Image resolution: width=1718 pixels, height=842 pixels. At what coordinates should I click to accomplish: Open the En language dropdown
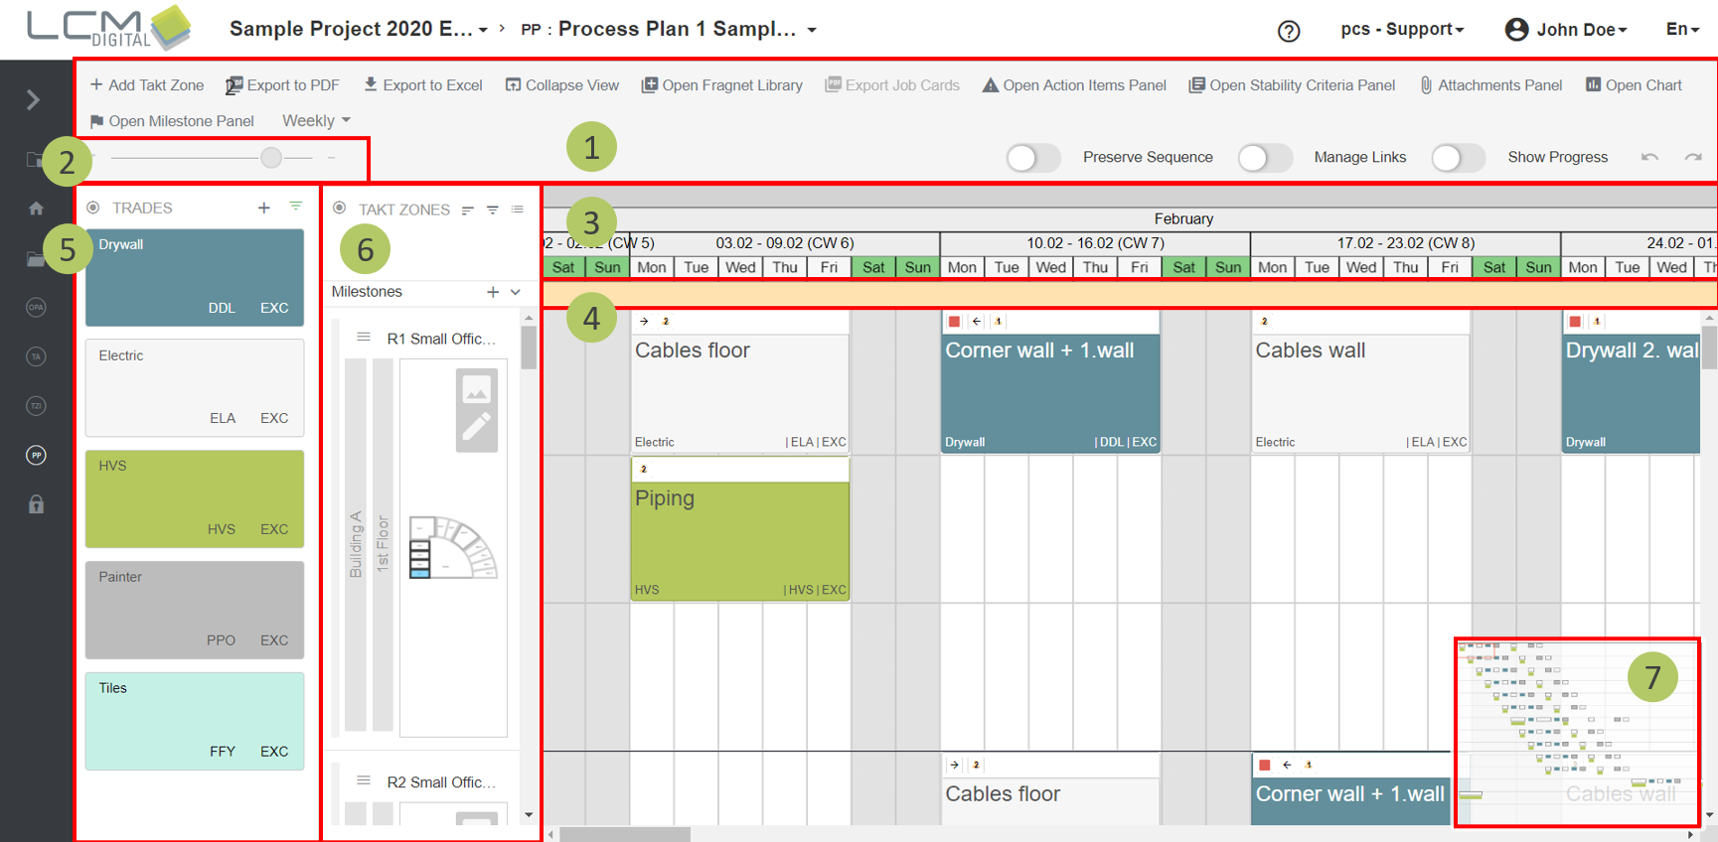(1682, 30)
